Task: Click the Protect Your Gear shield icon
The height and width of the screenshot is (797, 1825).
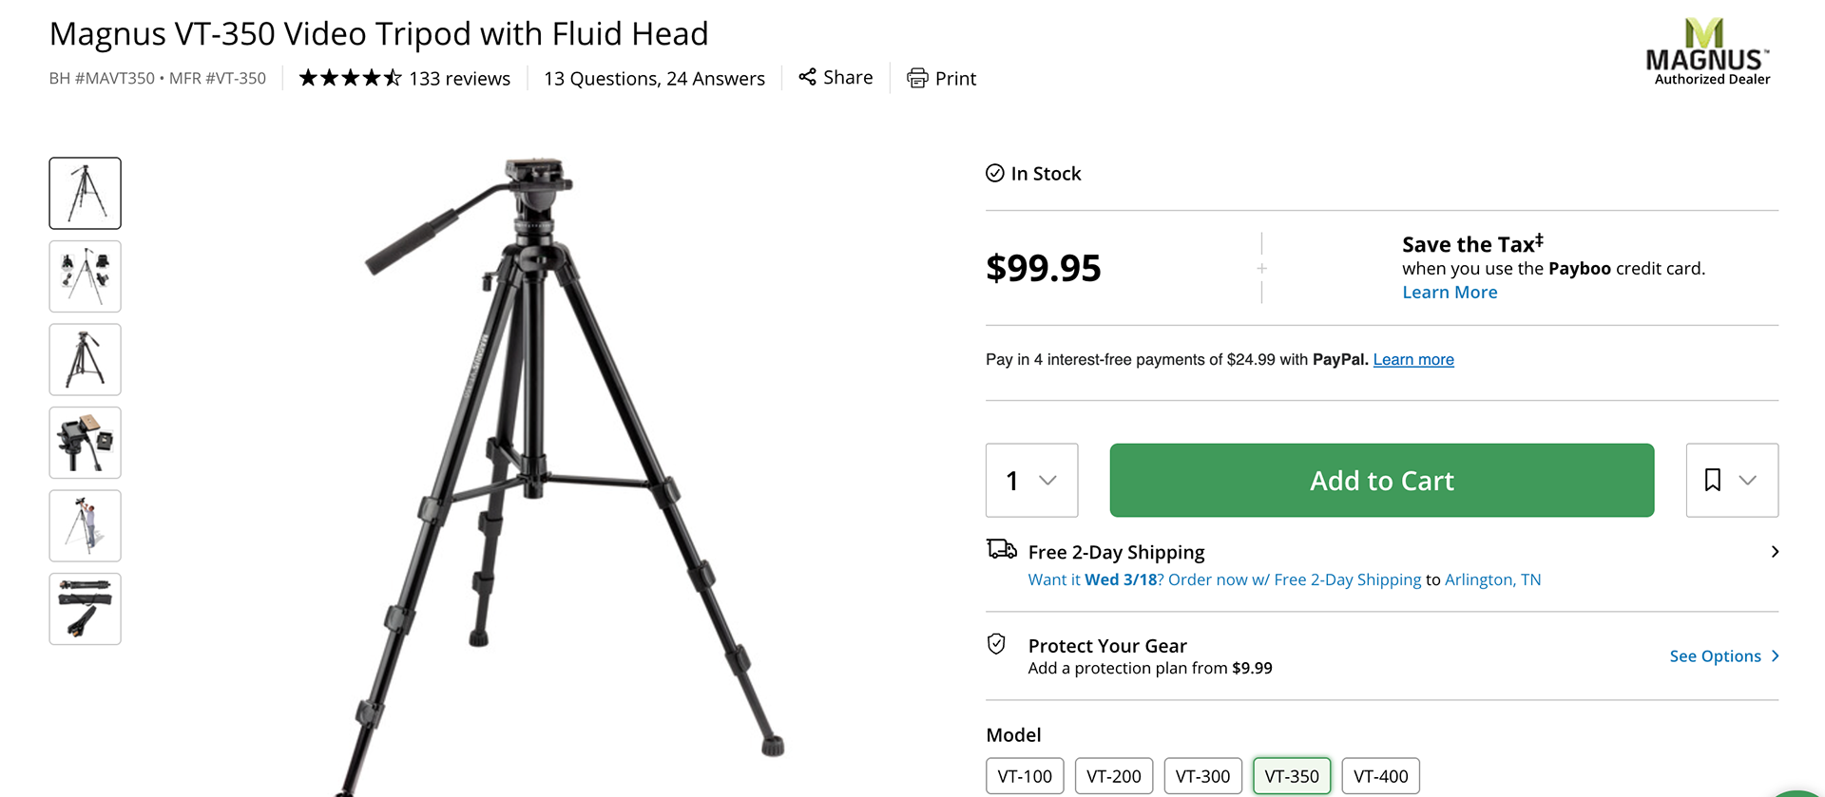Action: (x=996, y=644)
